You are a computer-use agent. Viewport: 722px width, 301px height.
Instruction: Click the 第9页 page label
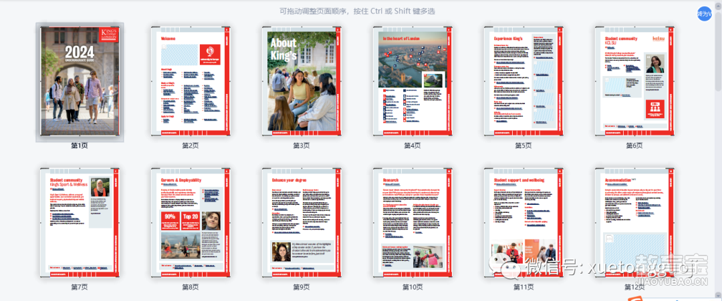[x=302, y=287]
